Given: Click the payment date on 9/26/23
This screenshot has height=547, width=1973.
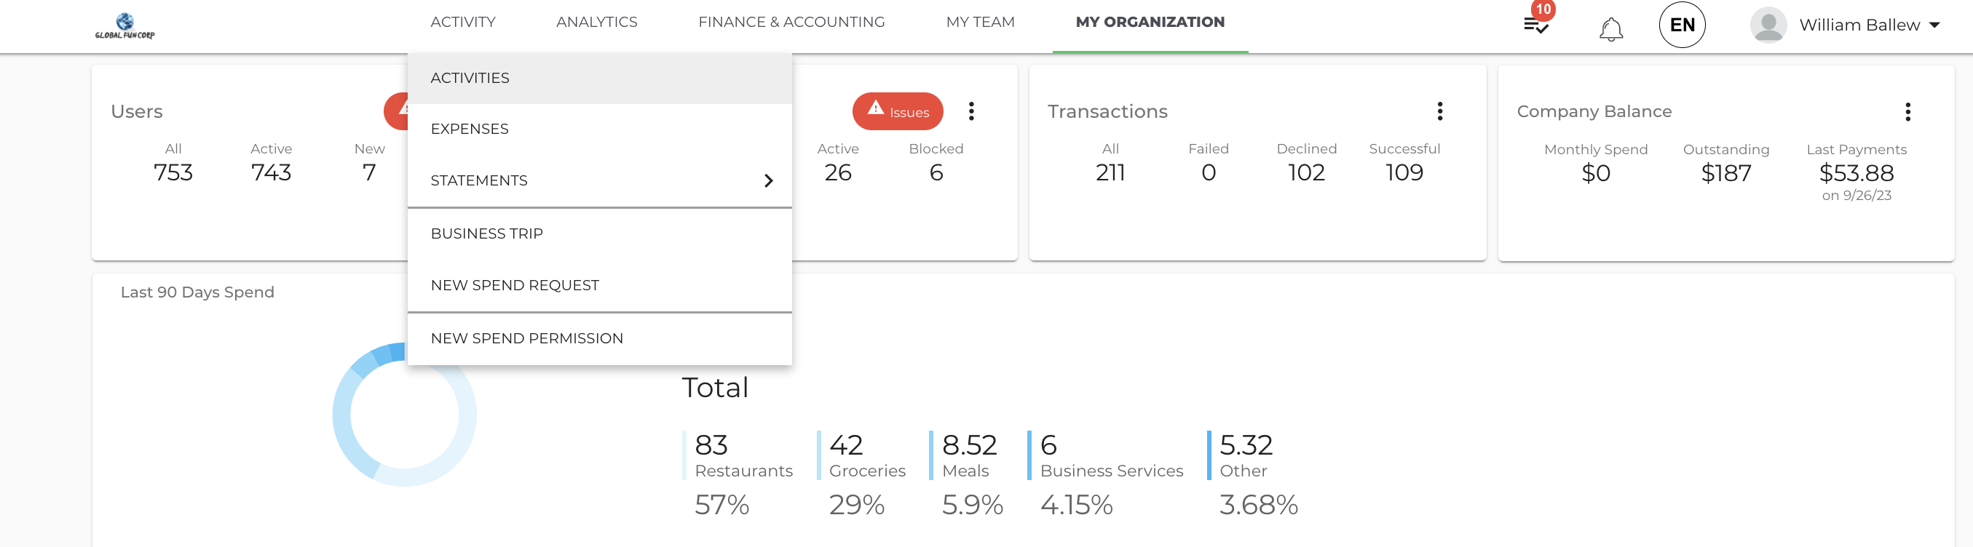Looking at the screenshot, I should point(1856,196).
